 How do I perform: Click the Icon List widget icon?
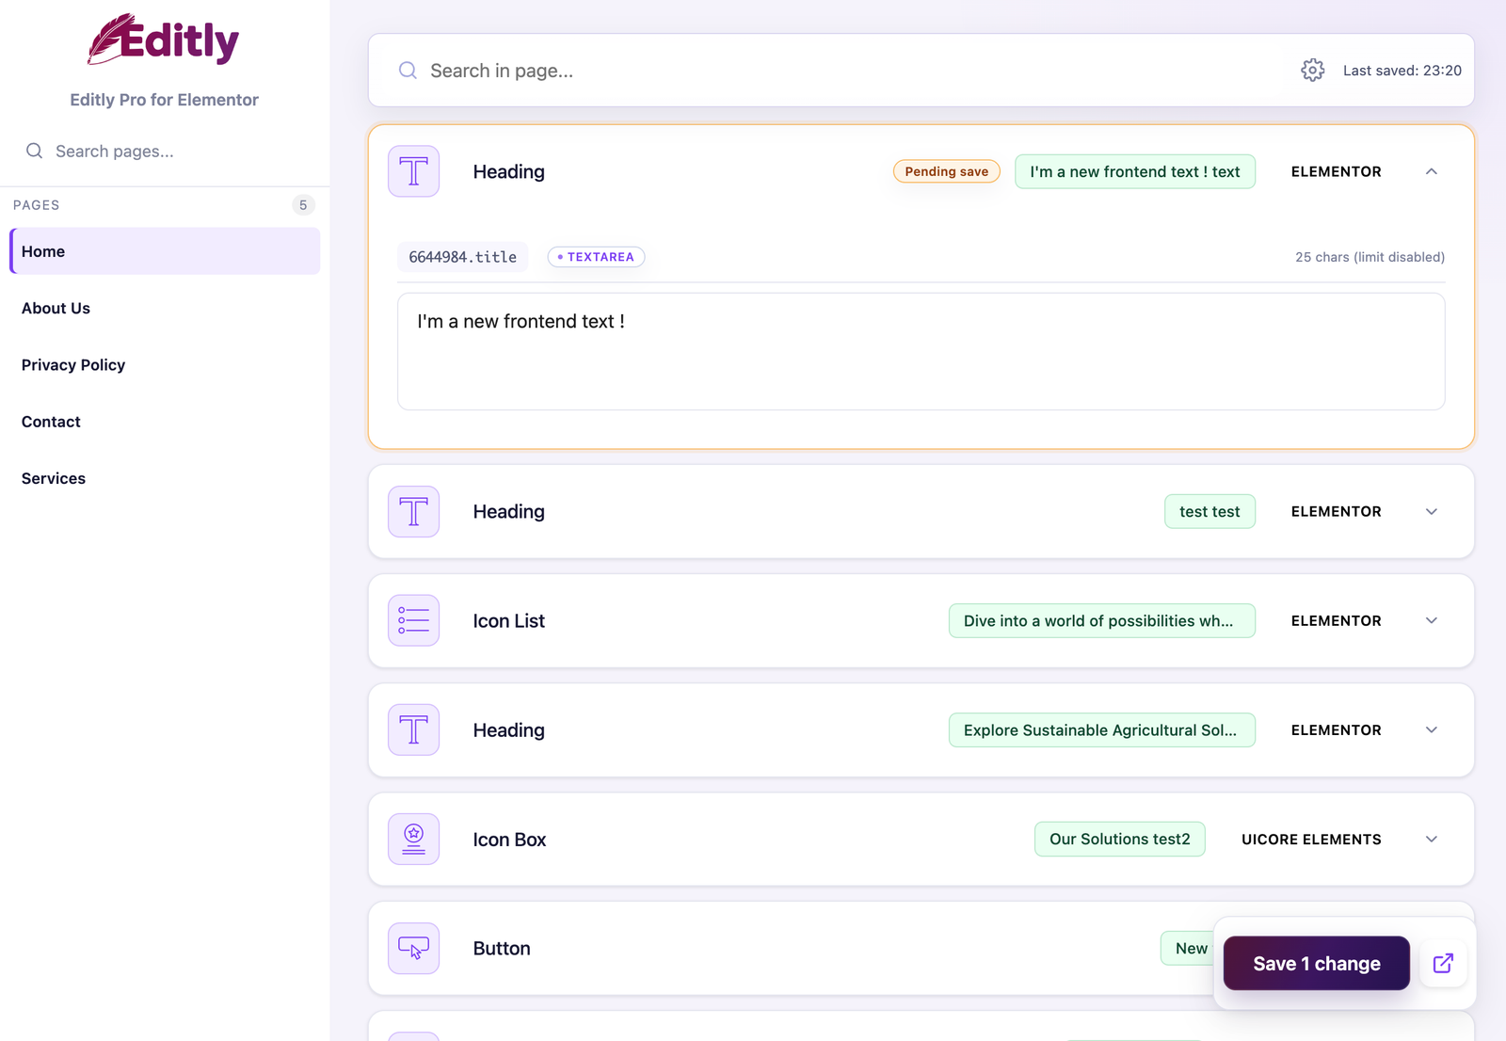point(414,620)
